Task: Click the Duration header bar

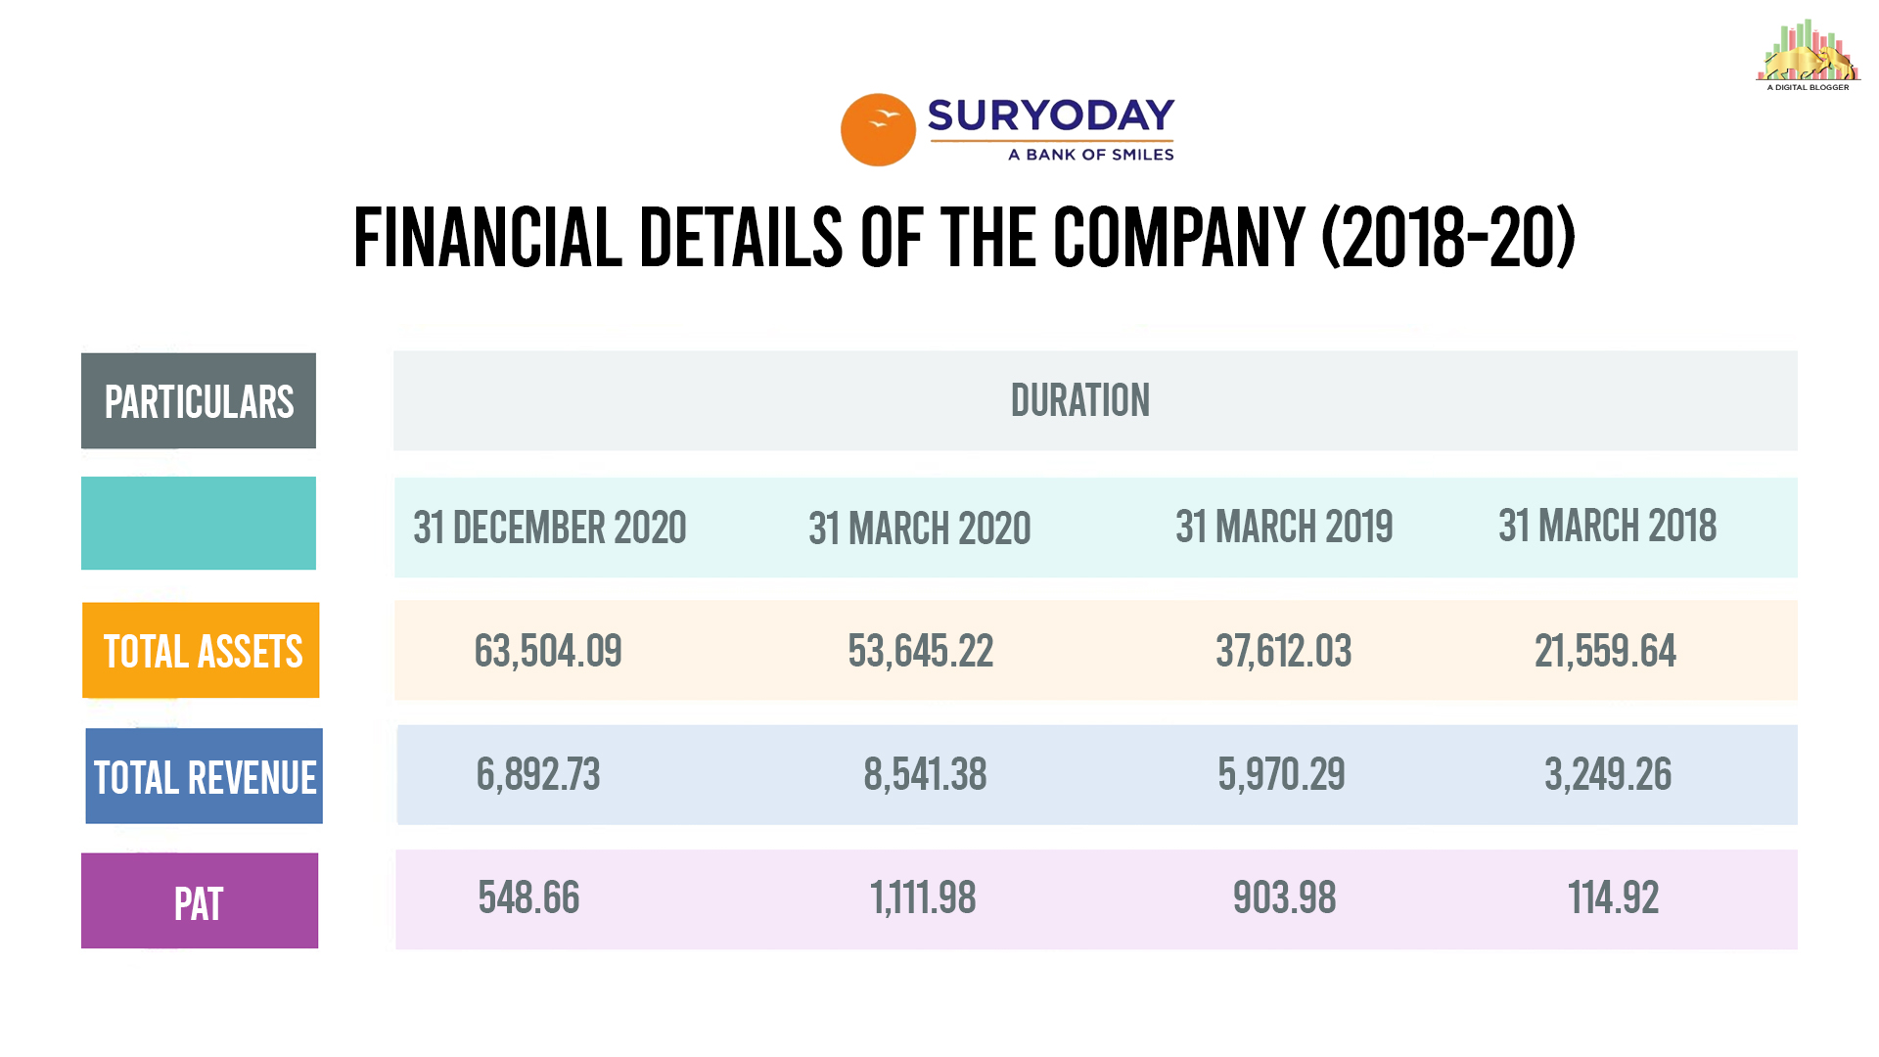Action: point(1094,401)
